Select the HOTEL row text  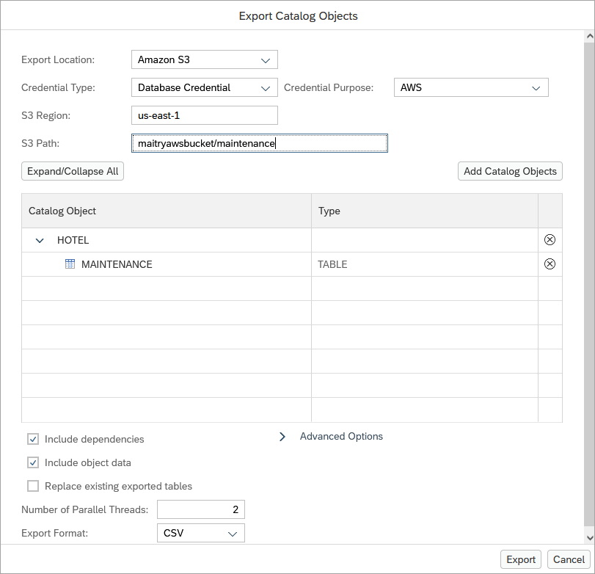73,240
